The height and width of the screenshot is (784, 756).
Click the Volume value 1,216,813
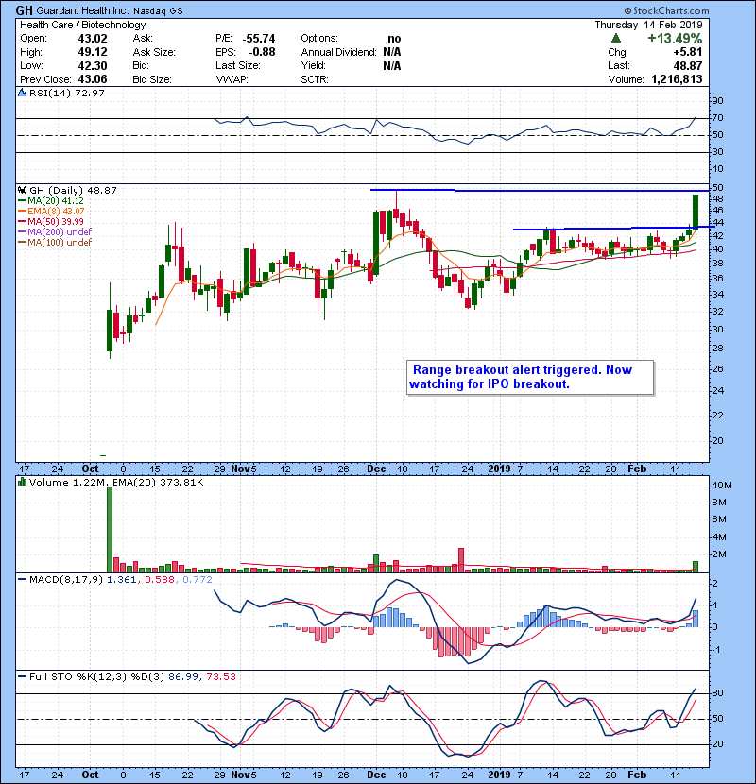[x=677, y=79]
